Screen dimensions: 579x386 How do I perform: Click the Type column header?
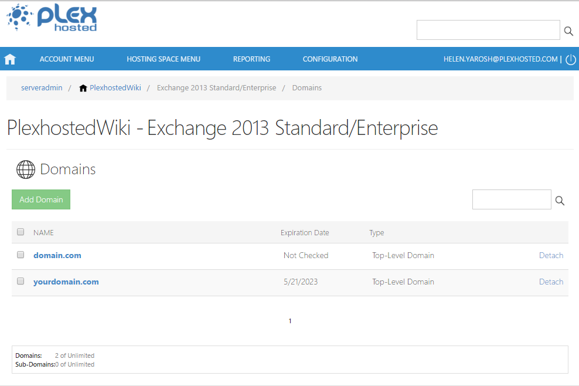tap(377, 232)
